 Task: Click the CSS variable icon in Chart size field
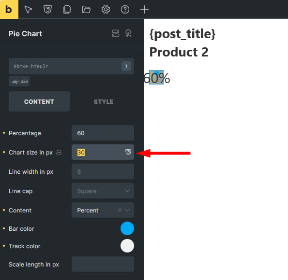tap(128, 152)
